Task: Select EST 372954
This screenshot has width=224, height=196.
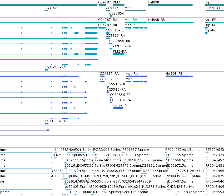Action: (x=57, y=171)
